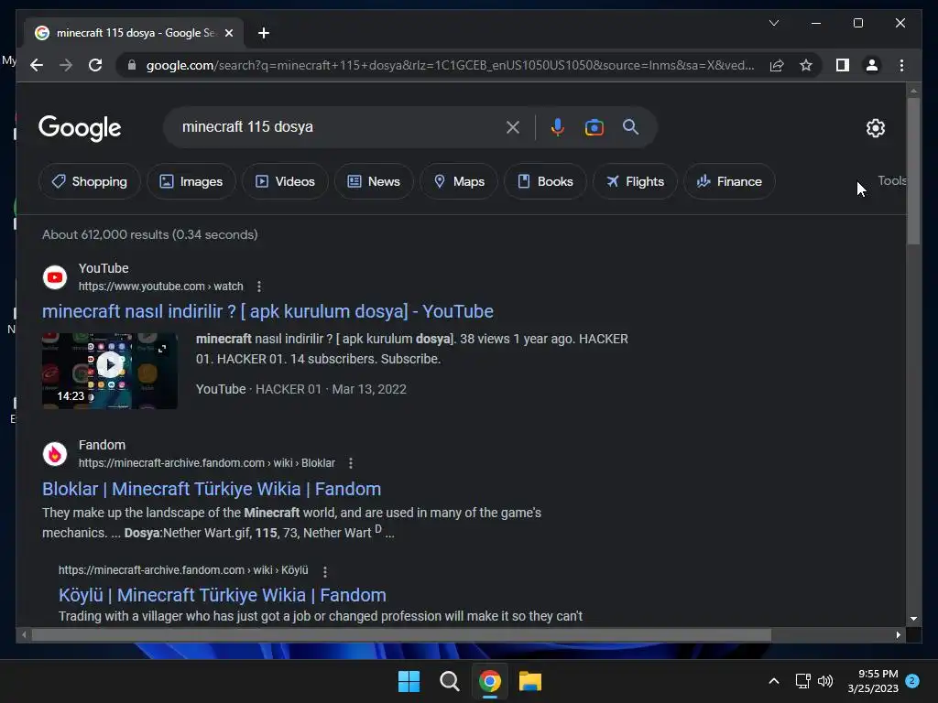938x703 pixels.
Task: Open Bloklar Minecraft Türkiye Wikia link
Action: click(x=212, y=489)
